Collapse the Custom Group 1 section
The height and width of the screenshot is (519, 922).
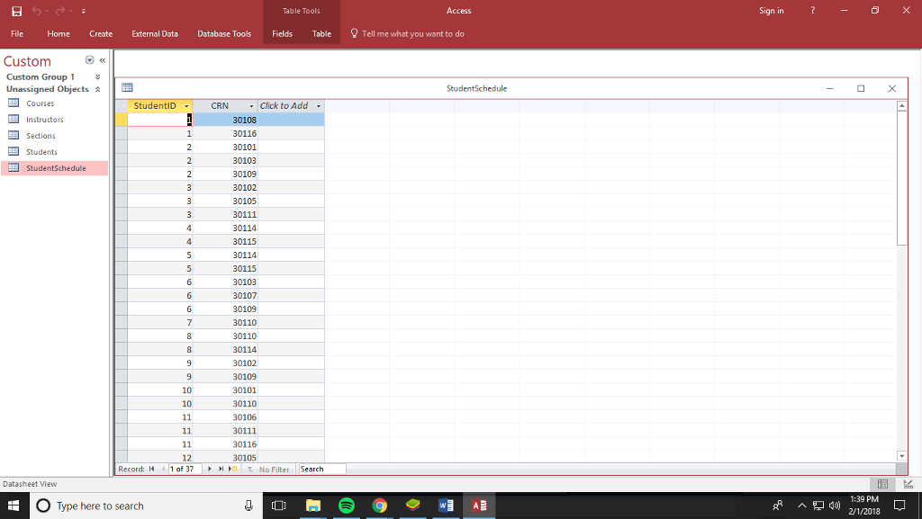96,76
